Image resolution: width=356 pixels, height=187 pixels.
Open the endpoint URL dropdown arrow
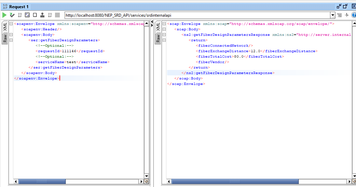pyautogui.click(x=332, y=15)
